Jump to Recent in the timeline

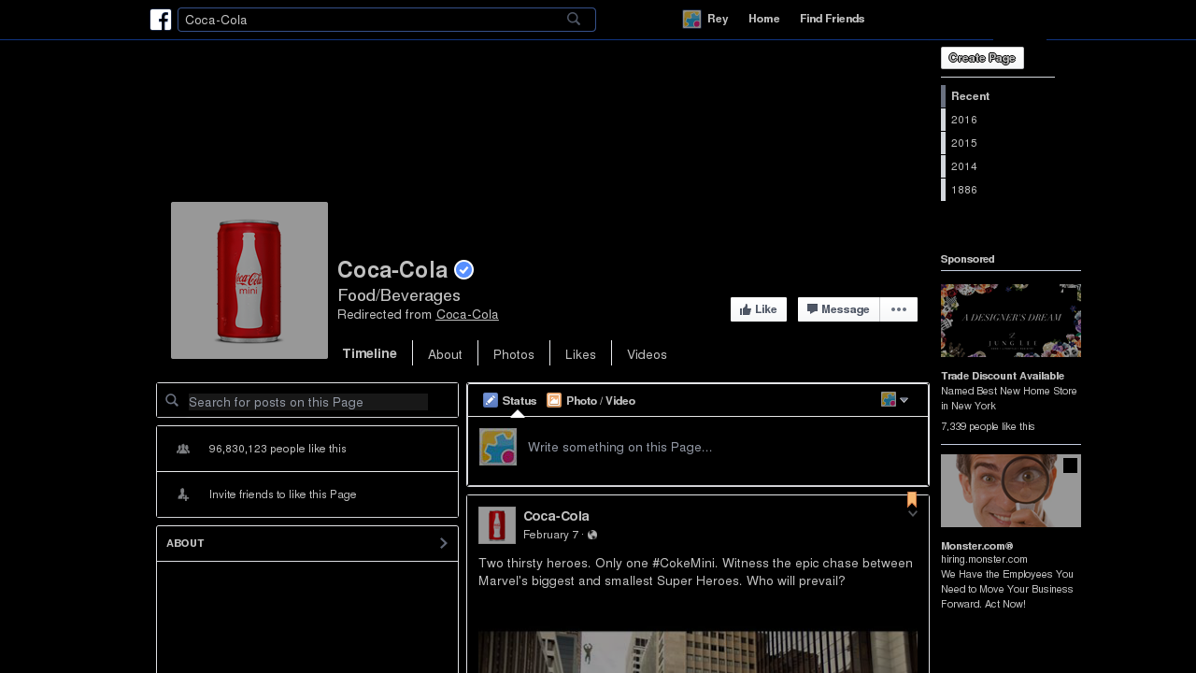click(970, 96)
